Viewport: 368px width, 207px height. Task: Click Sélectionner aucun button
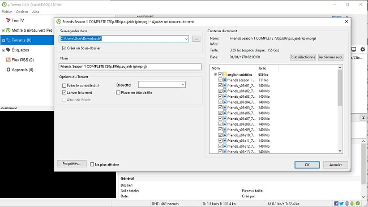point(331,57)
